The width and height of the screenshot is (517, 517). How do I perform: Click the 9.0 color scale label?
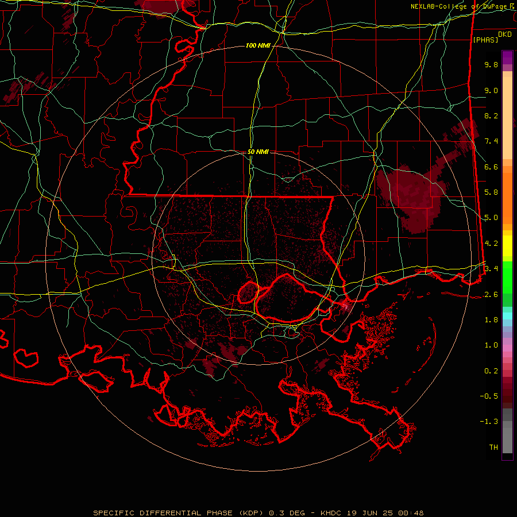click(x=491, y=90)
